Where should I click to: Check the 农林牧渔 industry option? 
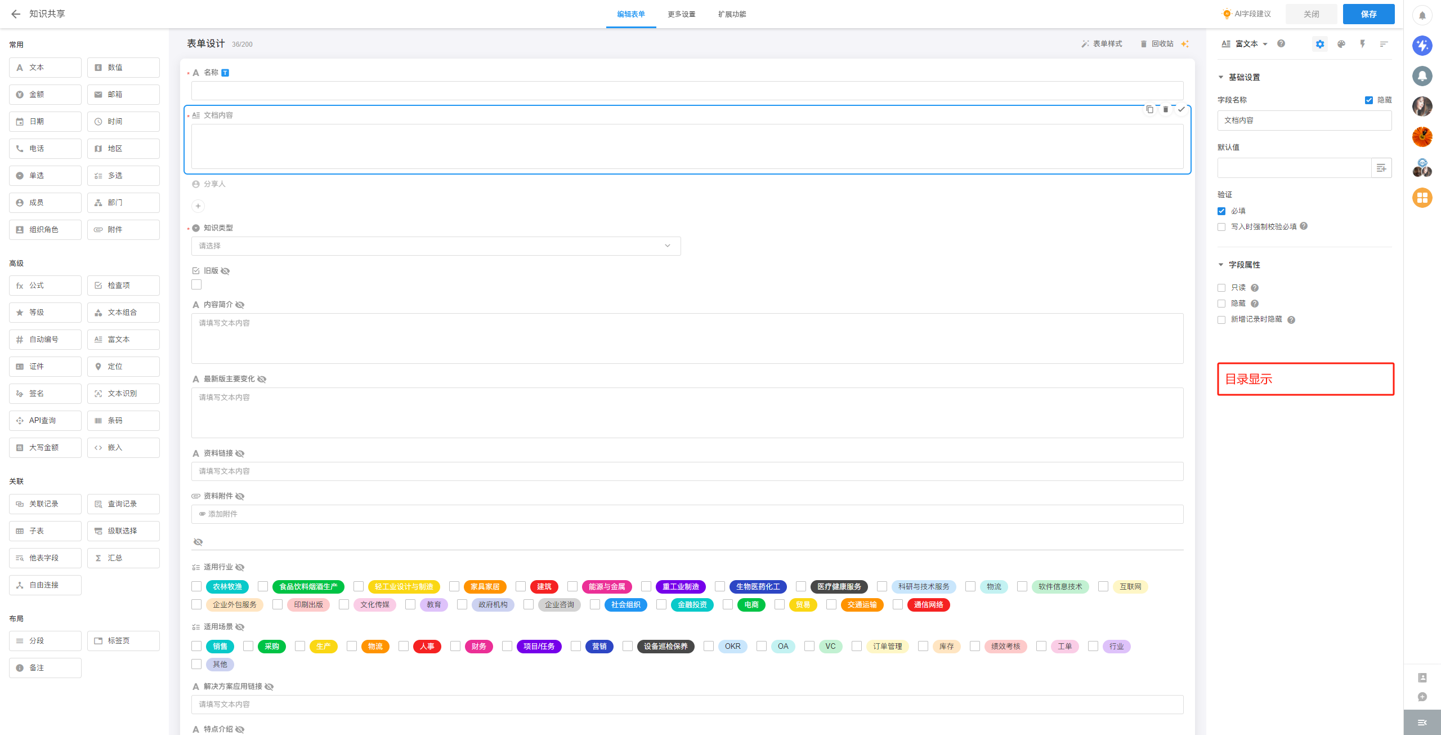pyautogui.click(x=196, y=587)
